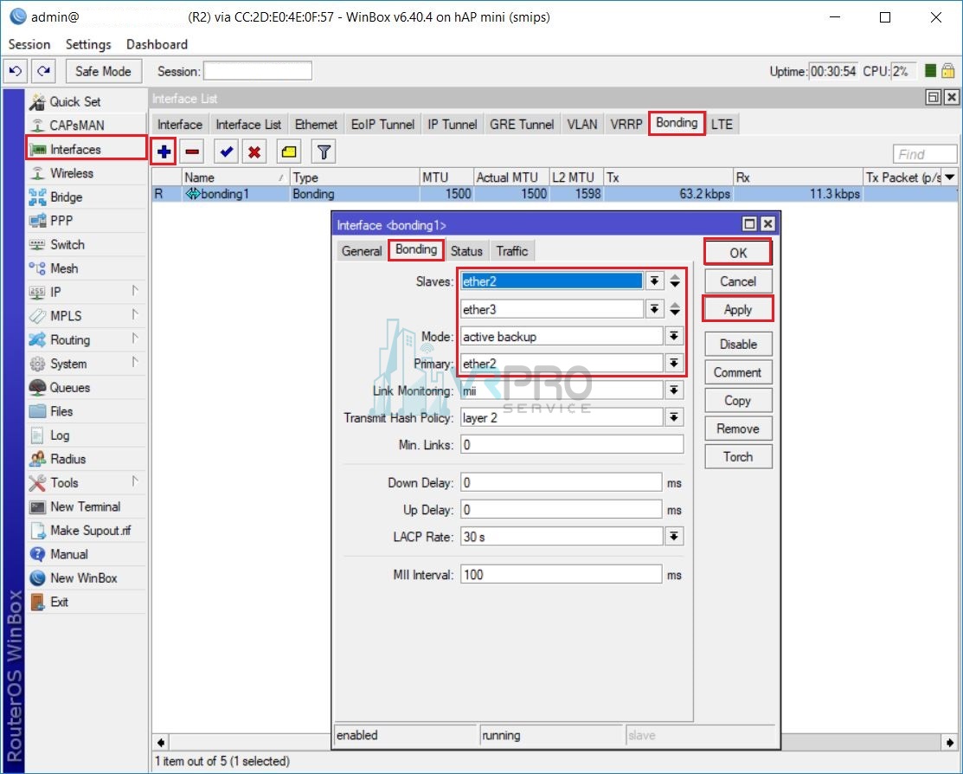The image size is (963, 774).
Task: Click Copy button in dialog
Action: tap(737, 401)
